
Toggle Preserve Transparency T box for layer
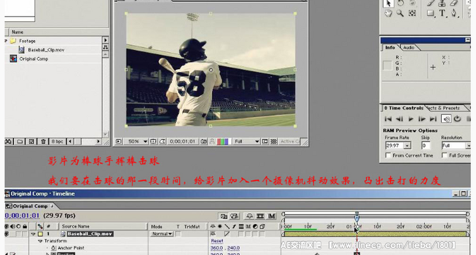point(178,234)
